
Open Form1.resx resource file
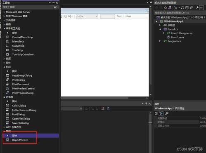click(178, 37)
